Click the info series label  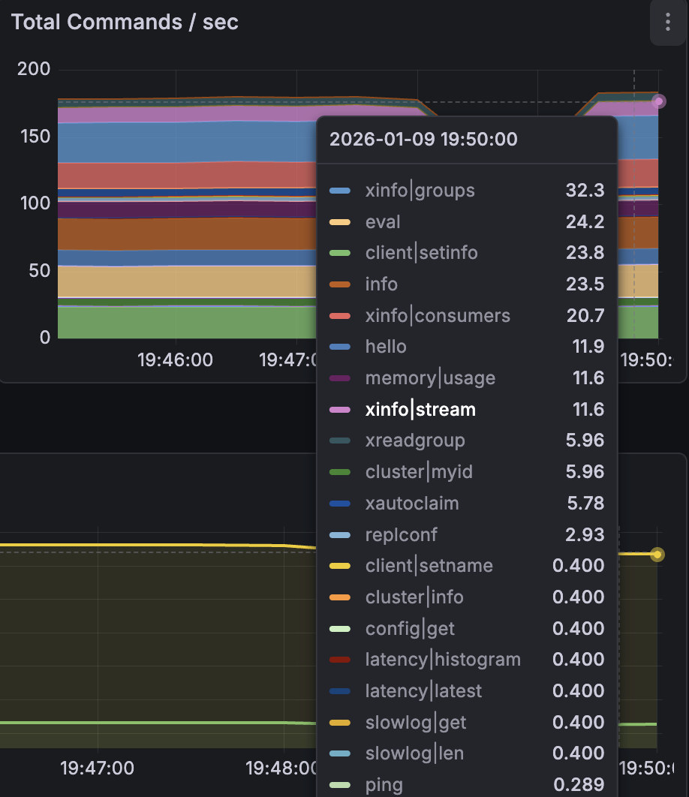coord(381,284)
